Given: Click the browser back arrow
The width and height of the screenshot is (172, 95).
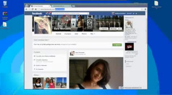Looking at the screenshot, I should (26, 9).
